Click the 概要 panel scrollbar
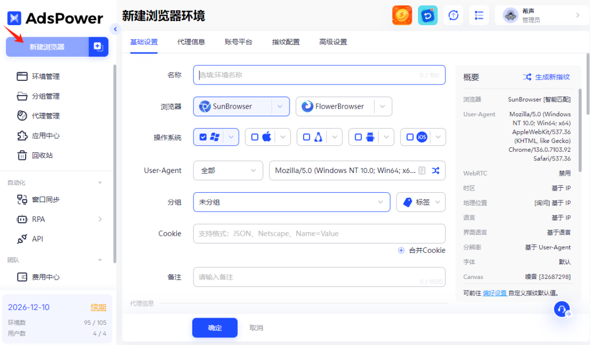Viewport: 590px width, 345px height. pos(580,130)
